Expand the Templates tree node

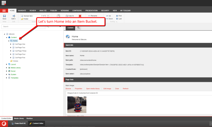pos(6,78)
